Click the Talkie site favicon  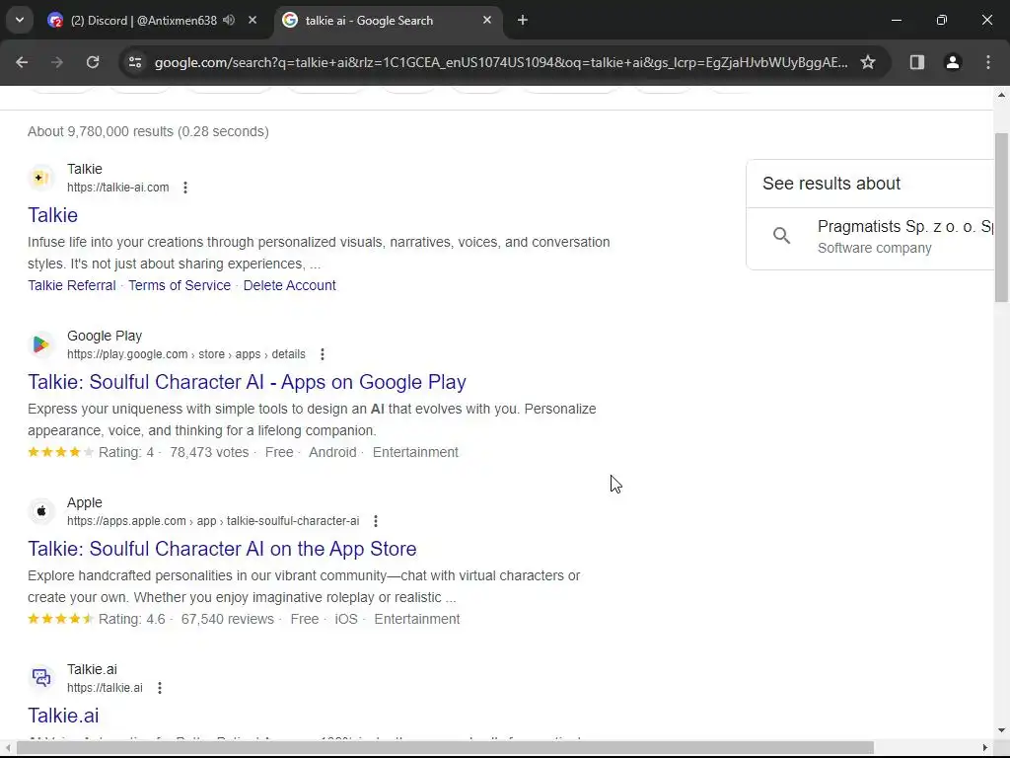(x=41, y=178)
